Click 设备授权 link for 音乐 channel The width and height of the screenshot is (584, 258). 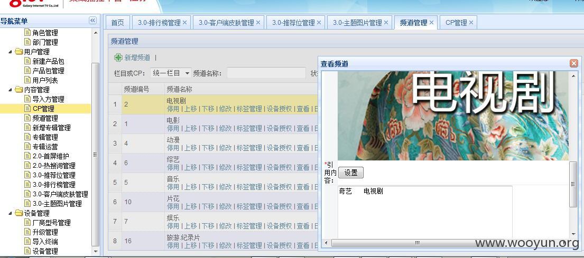tap(280, 187)
